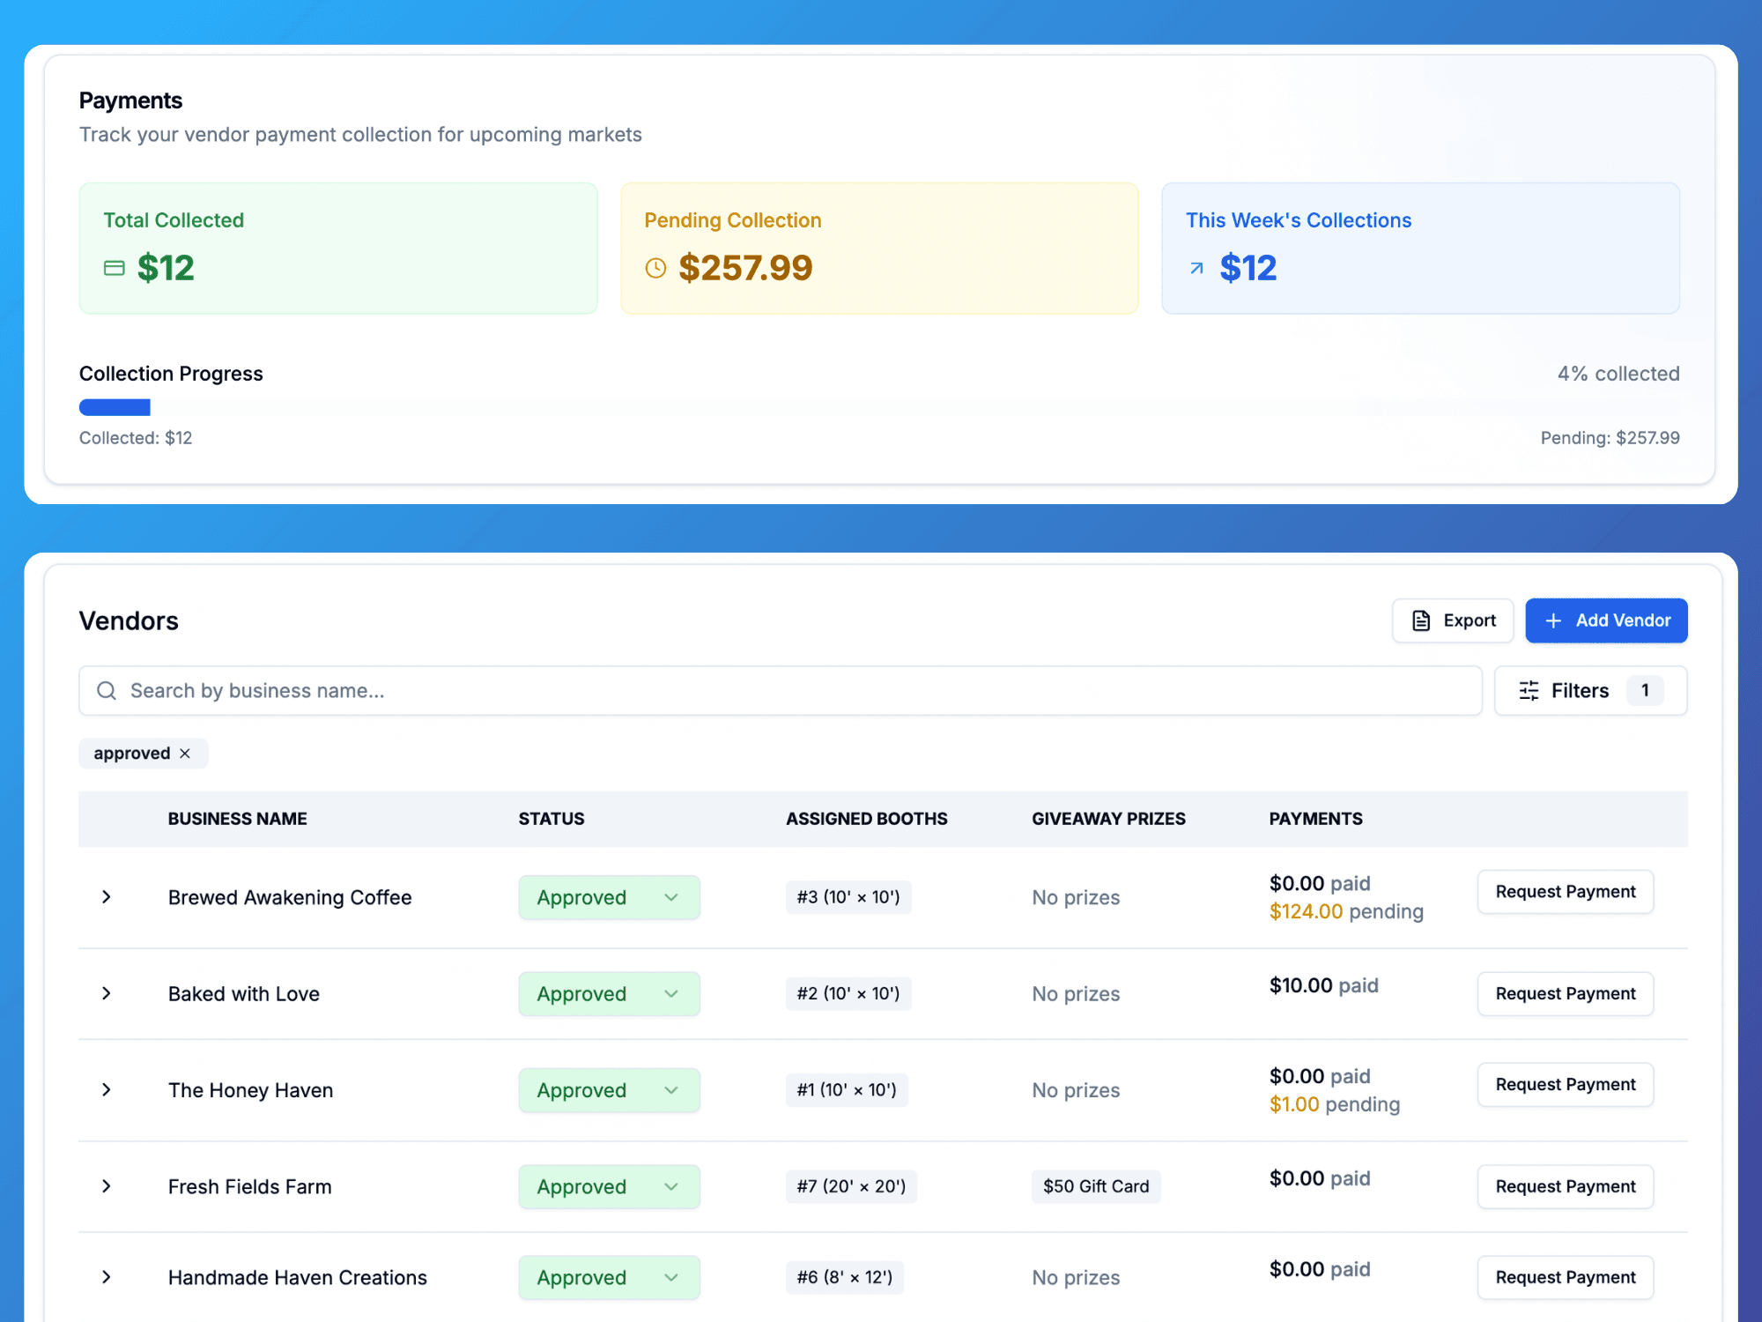Expand the Baked with Love row
The height and width of the screenshot is (1322, 1762).
click(107, 993)
